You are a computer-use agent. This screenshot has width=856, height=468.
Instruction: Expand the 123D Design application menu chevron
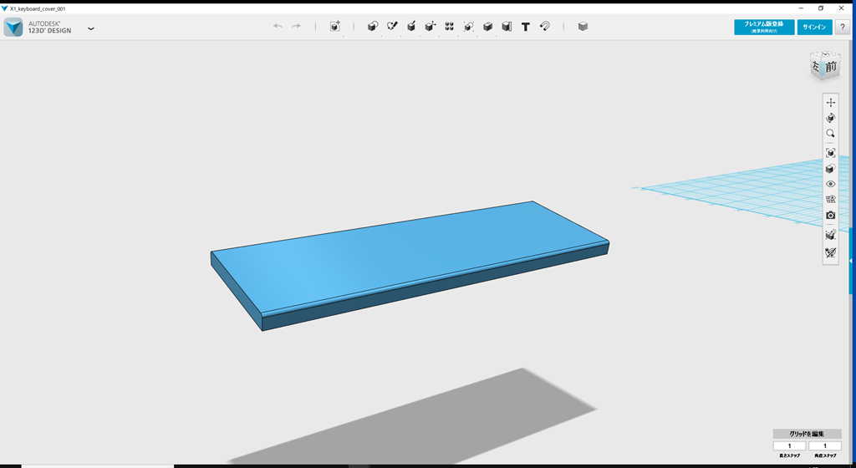[91, 28]
